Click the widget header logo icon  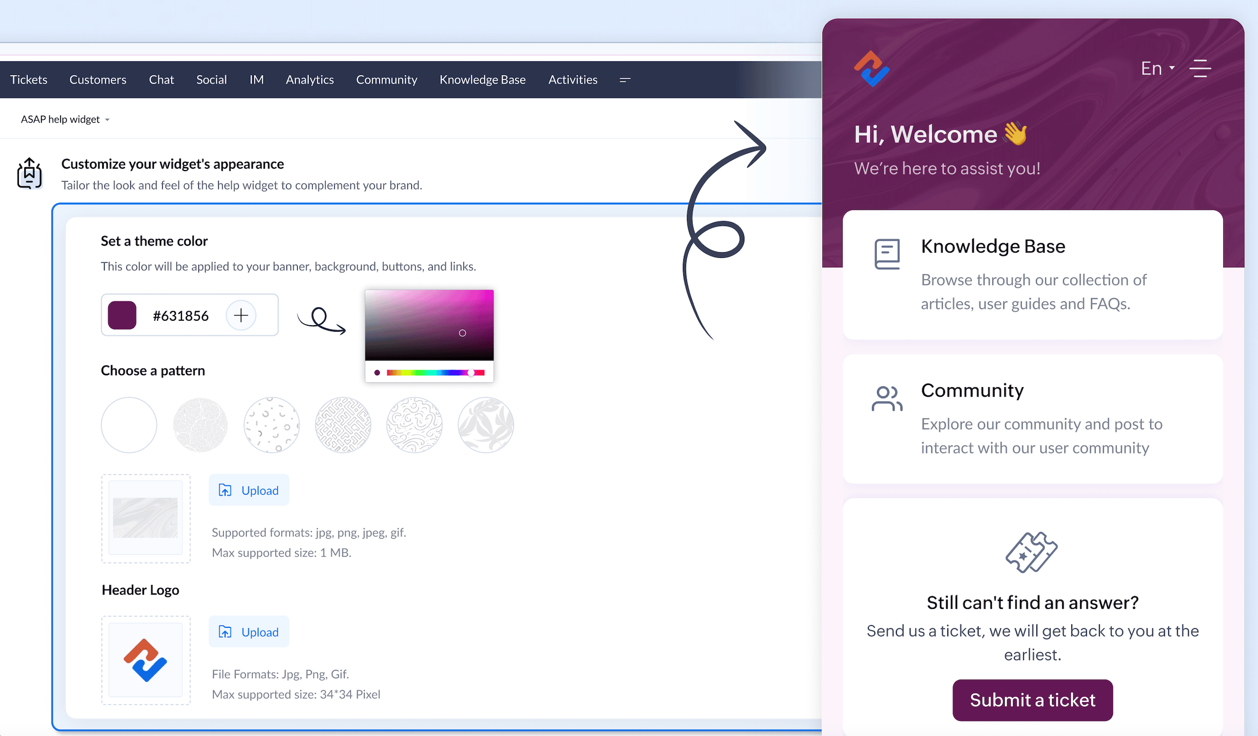(871, 68)
